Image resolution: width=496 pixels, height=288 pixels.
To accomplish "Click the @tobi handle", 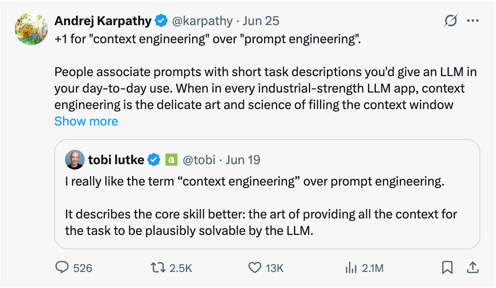I will click(199, 160).
